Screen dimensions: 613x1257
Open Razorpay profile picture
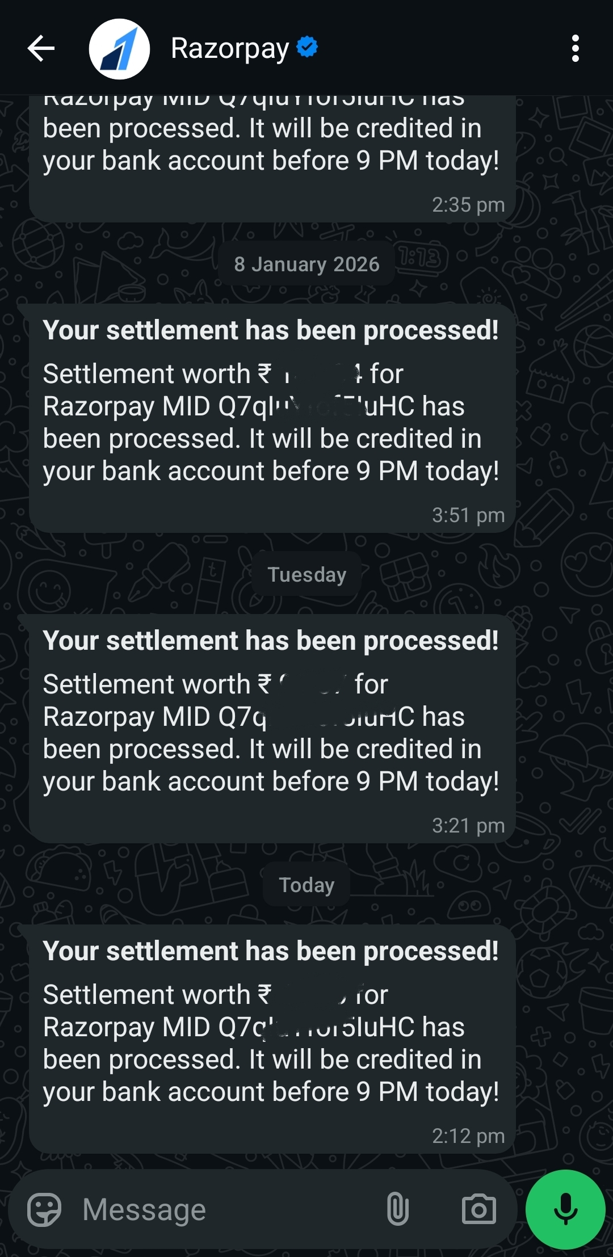coord(119,49)
